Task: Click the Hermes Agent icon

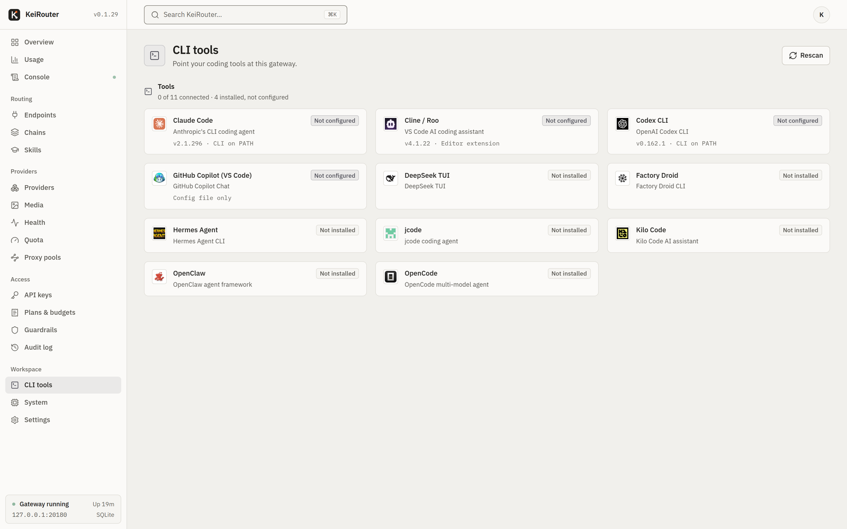Action: tap(159, 233)
